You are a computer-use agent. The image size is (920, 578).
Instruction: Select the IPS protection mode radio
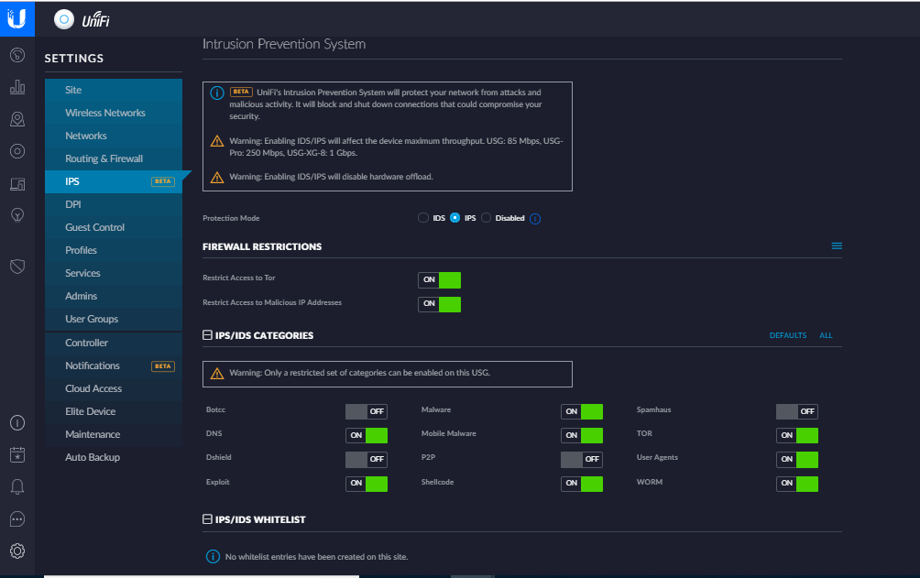[455, 218]
